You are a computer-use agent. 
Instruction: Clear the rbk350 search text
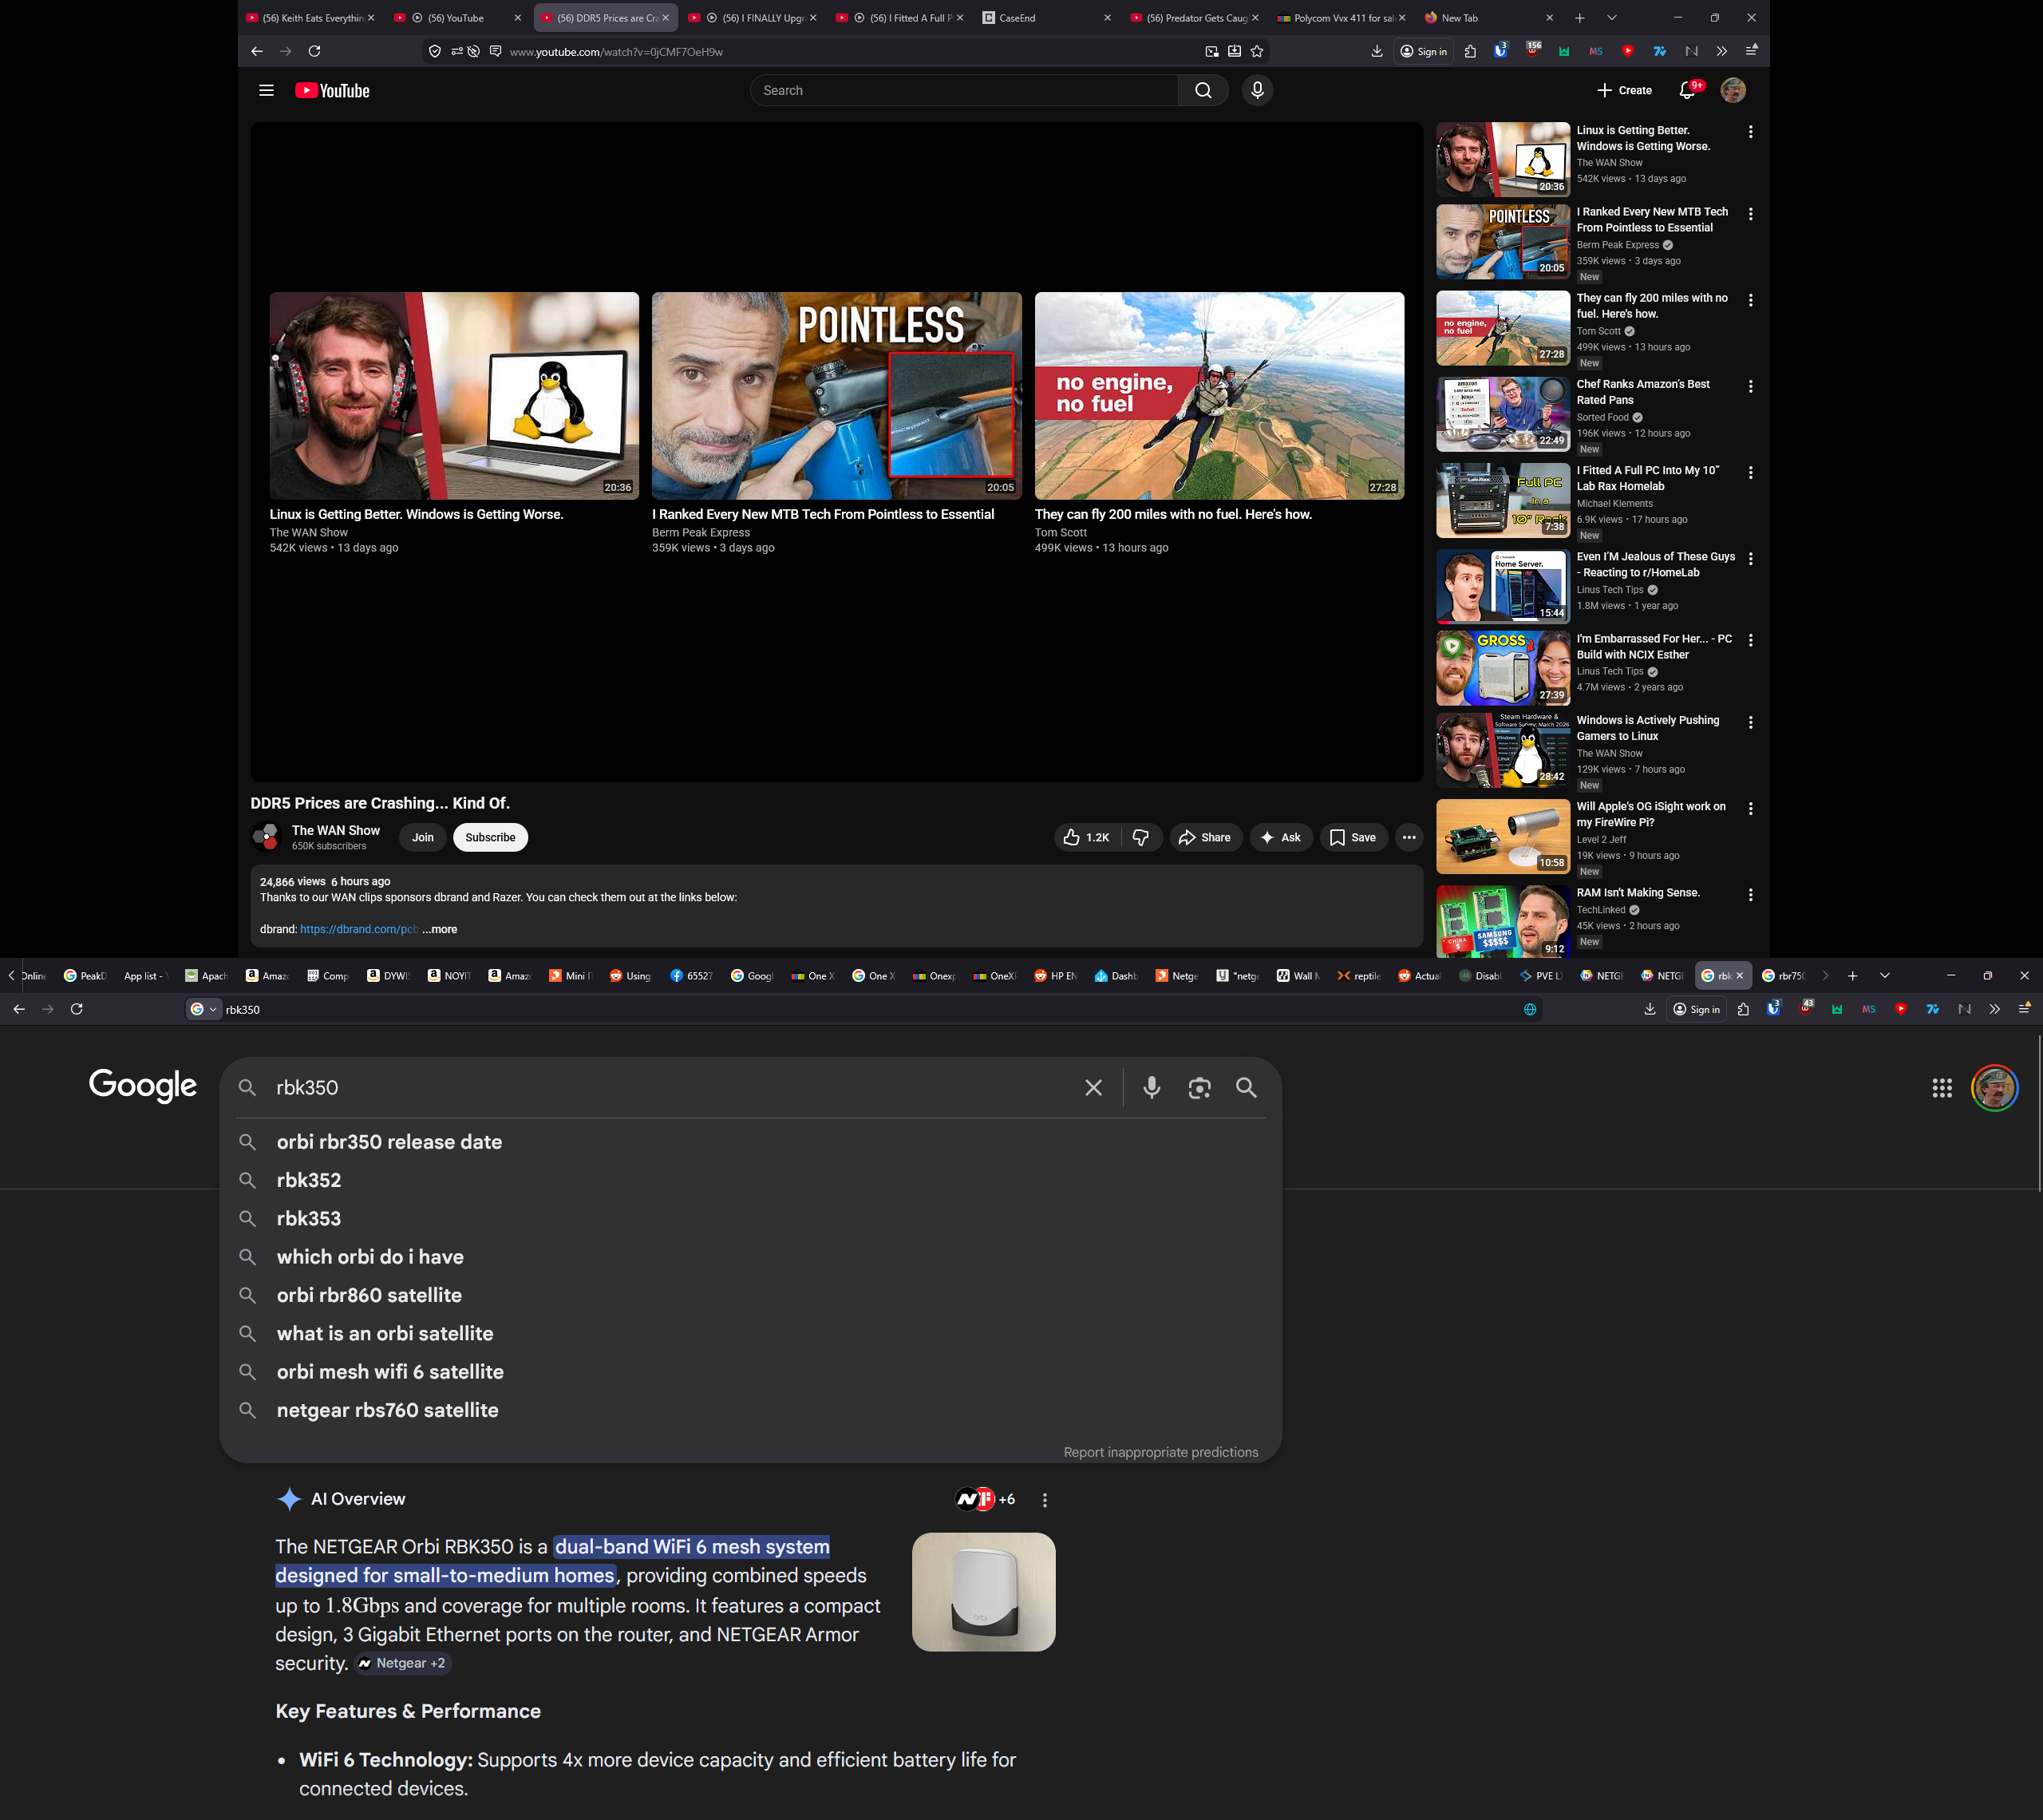pyautogui.click(x=1093, y=1088)
